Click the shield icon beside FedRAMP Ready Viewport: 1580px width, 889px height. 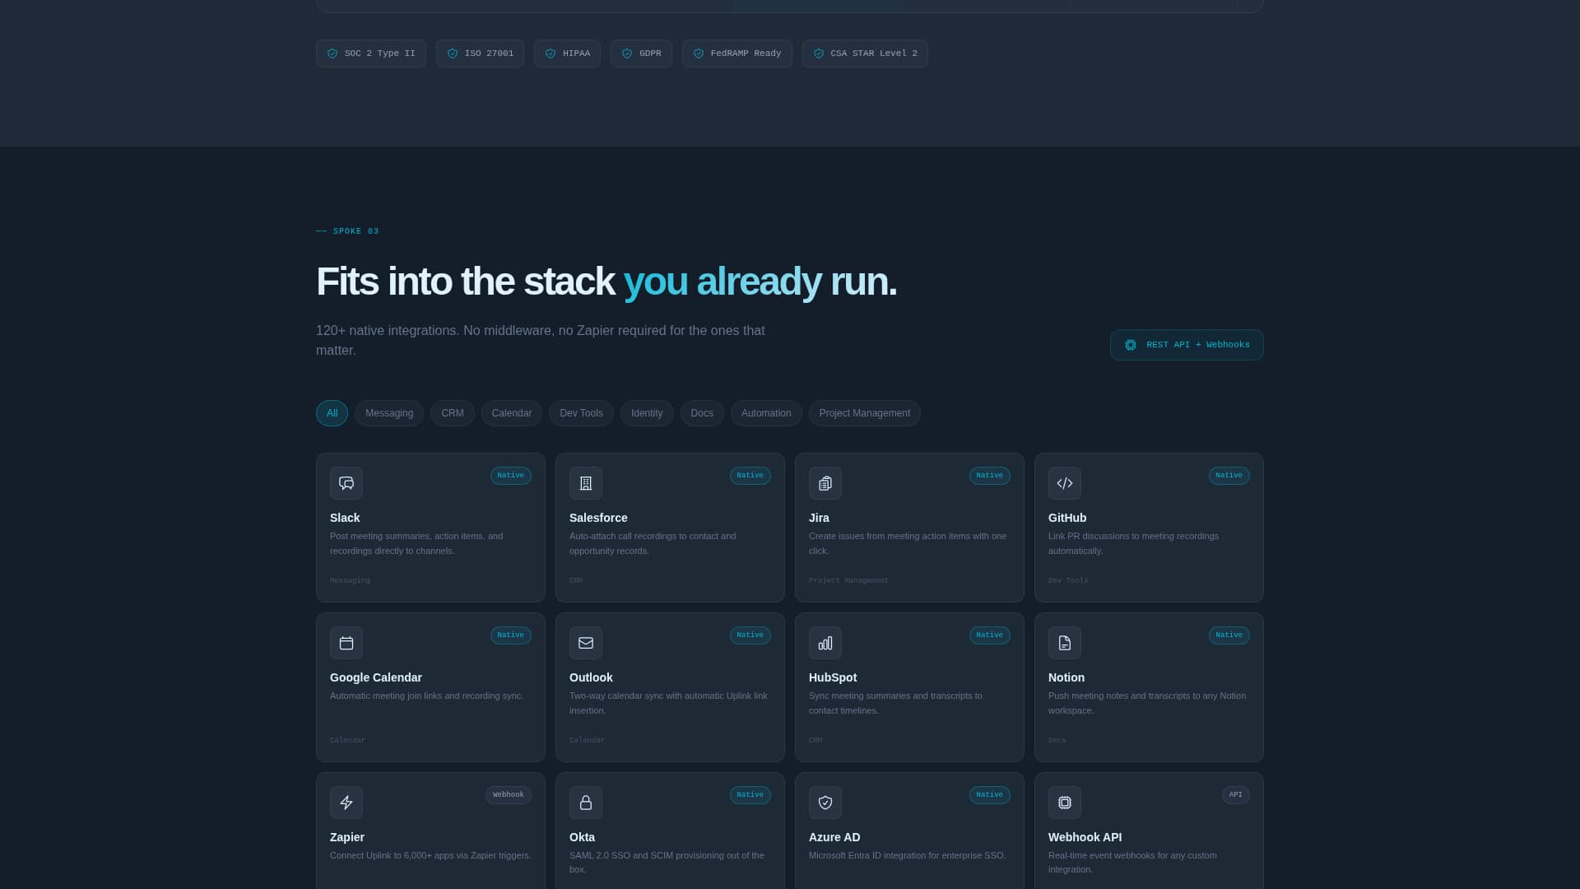click(x=699, y=54)
